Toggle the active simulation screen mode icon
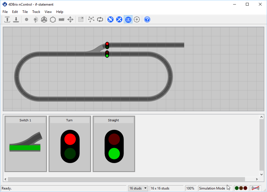This screenshot has height=192, width=267. coord(128,19)
